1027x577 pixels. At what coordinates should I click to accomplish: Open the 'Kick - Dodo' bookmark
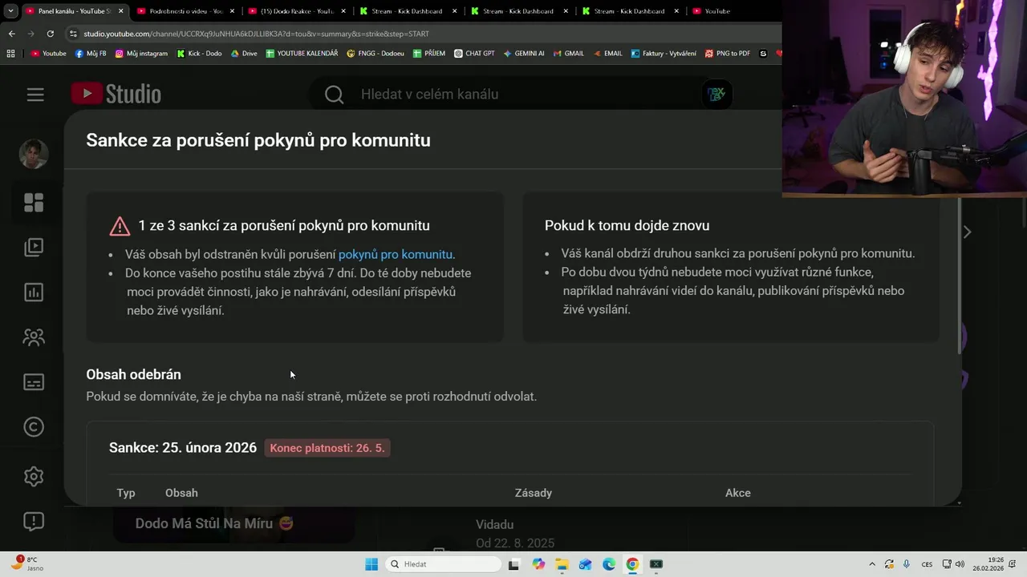click(x=199, y=54)
